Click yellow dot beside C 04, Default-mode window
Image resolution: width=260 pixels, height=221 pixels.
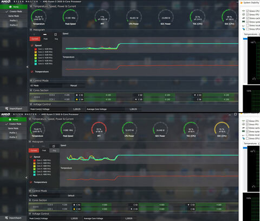[74, 209]
